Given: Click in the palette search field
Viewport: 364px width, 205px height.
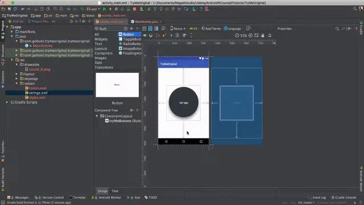Looking at the screenshot, I should point(111,28).
